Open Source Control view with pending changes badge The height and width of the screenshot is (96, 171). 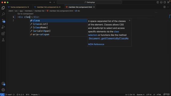tap(3, 21)
